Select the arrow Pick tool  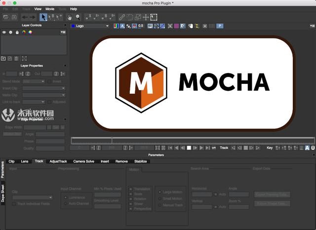(x=43, y=17)
